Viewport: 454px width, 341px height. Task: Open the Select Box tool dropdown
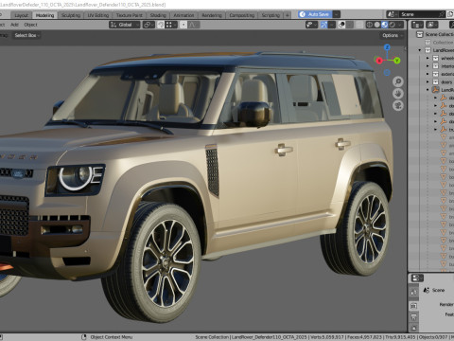click(27, 35)
